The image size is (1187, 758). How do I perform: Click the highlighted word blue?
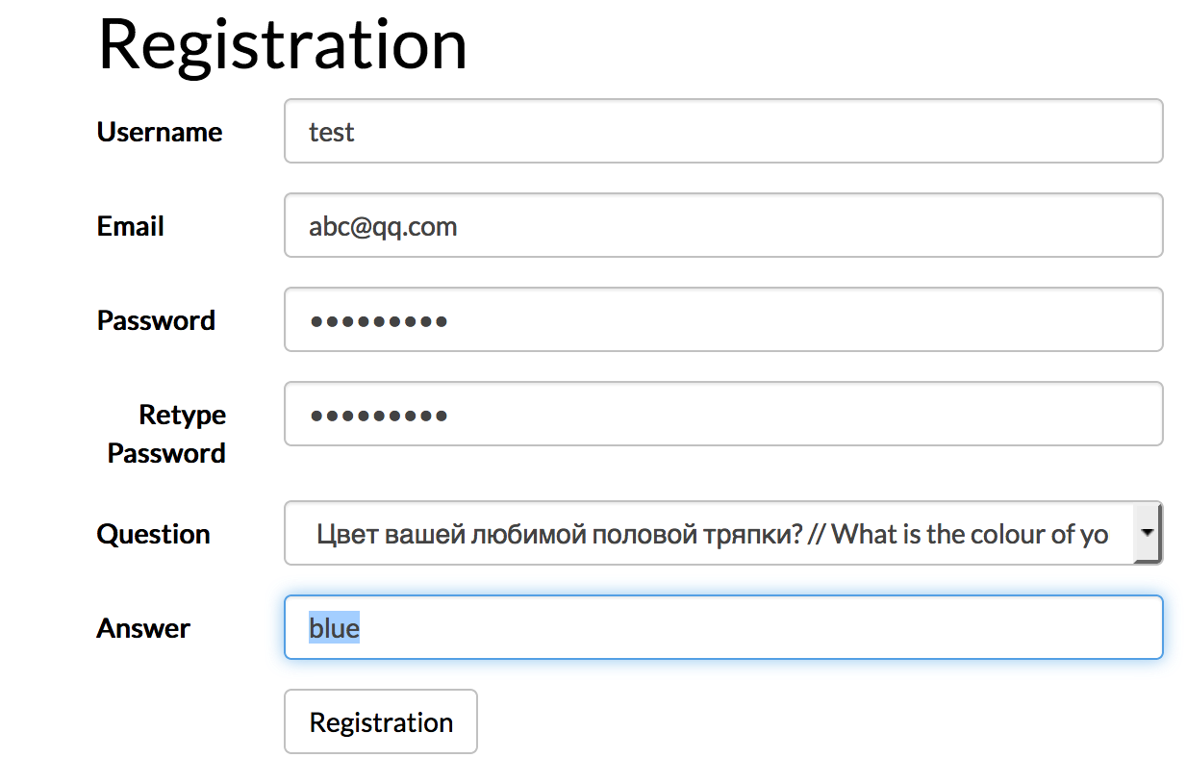(x=334, y=628)
